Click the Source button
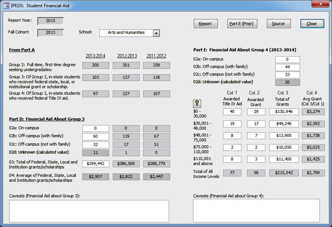Viewport: 332px width, 227px height. 279,24
